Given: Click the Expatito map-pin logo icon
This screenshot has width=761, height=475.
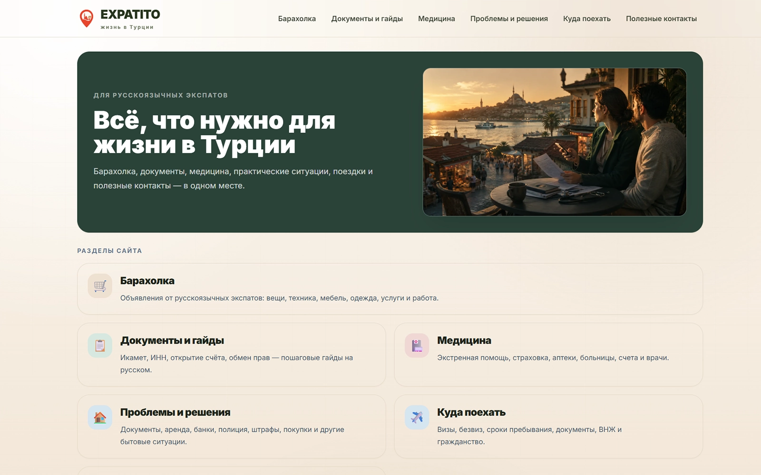Looking at the screenshot, I should 86,19.
